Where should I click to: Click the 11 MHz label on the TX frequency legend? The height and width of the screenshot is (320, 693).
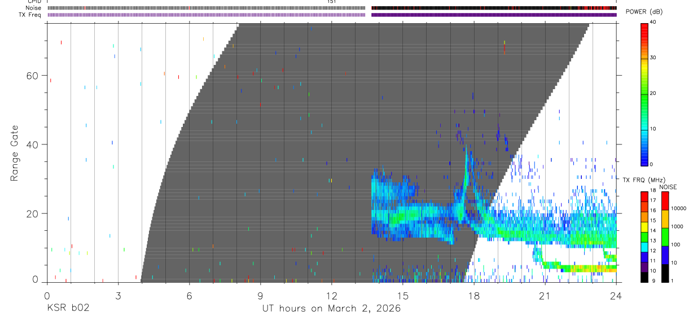[x=652, y=261]
